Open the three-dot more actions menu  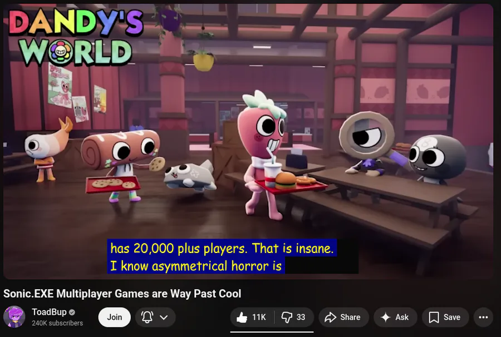(483, 317)
